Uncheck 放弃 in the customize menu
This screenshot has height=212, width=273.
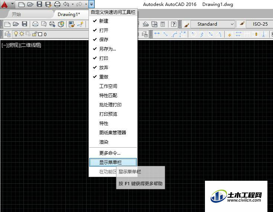tap(113, 68)
